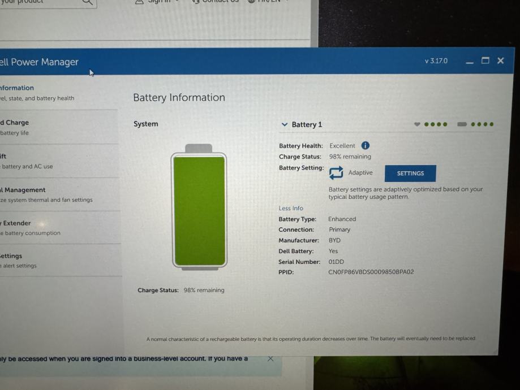This screenshot has width=520, height=390.
Task: Click the Dell Battery value Yes
Action: click(x=333, y=251)
